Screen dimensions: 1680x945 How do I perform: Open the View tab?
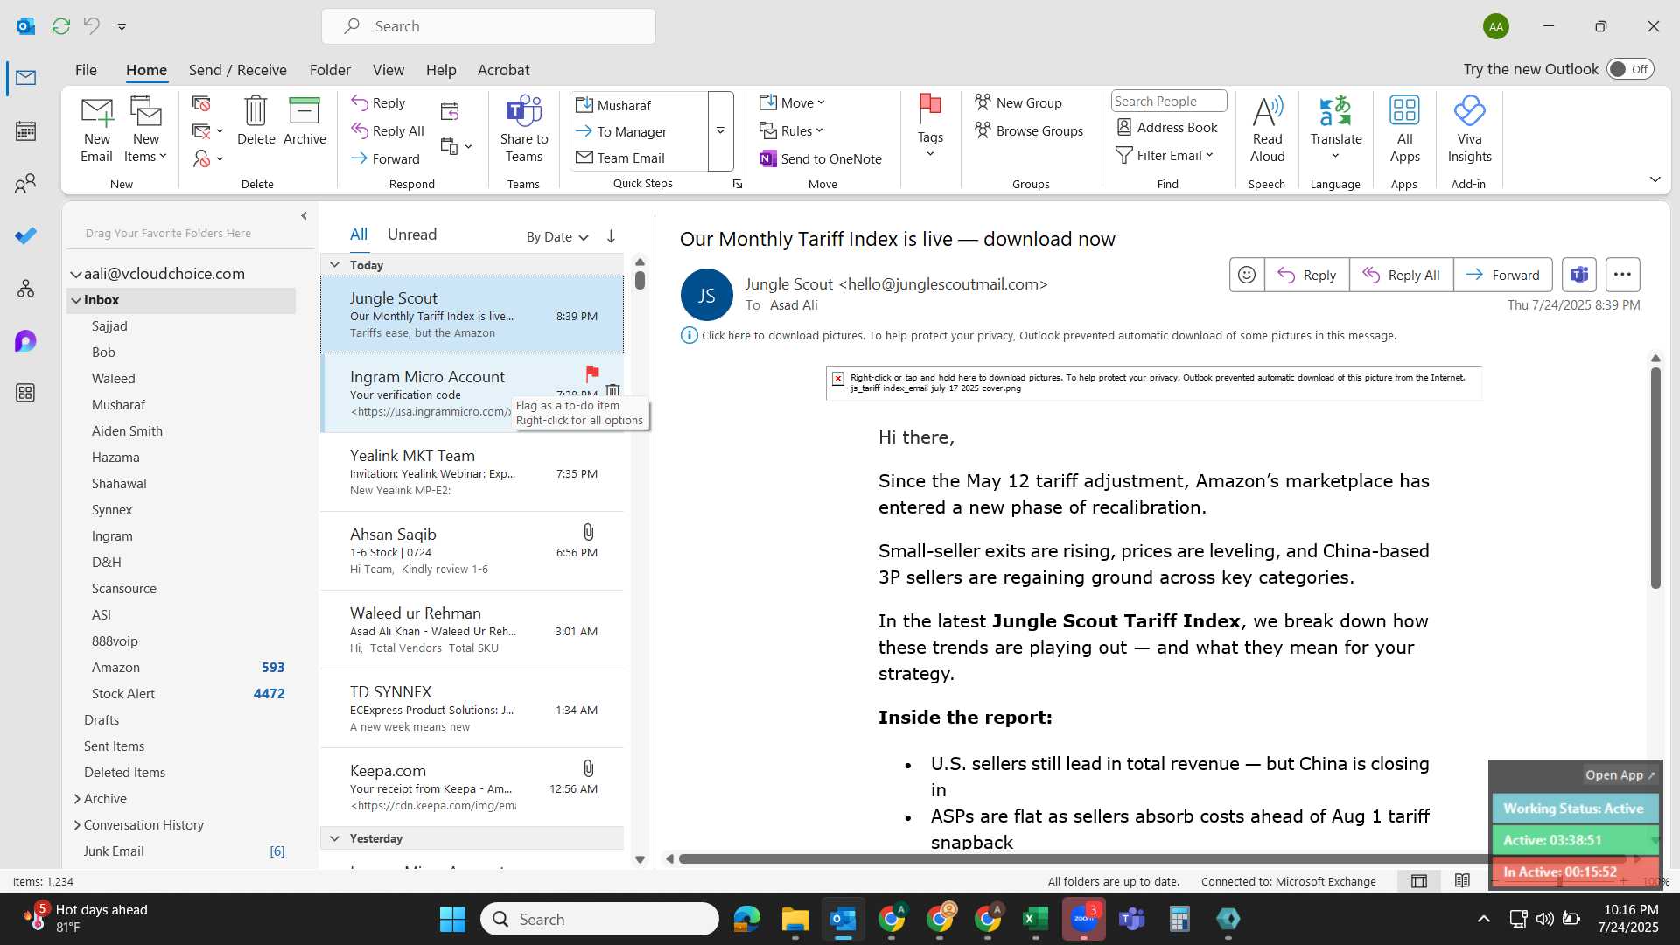388,70
